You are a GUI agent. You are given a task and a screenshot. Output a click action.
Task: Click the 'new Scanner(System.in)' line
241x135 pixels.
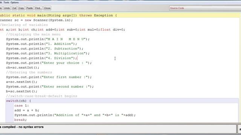[37, 20]
